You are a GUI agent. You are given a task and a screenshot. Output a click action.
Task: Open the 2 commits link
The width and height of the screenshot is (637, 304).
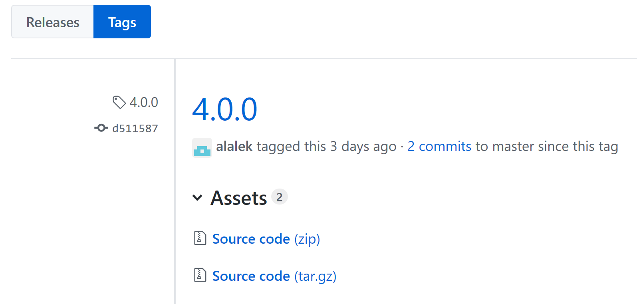click(439, 147)
